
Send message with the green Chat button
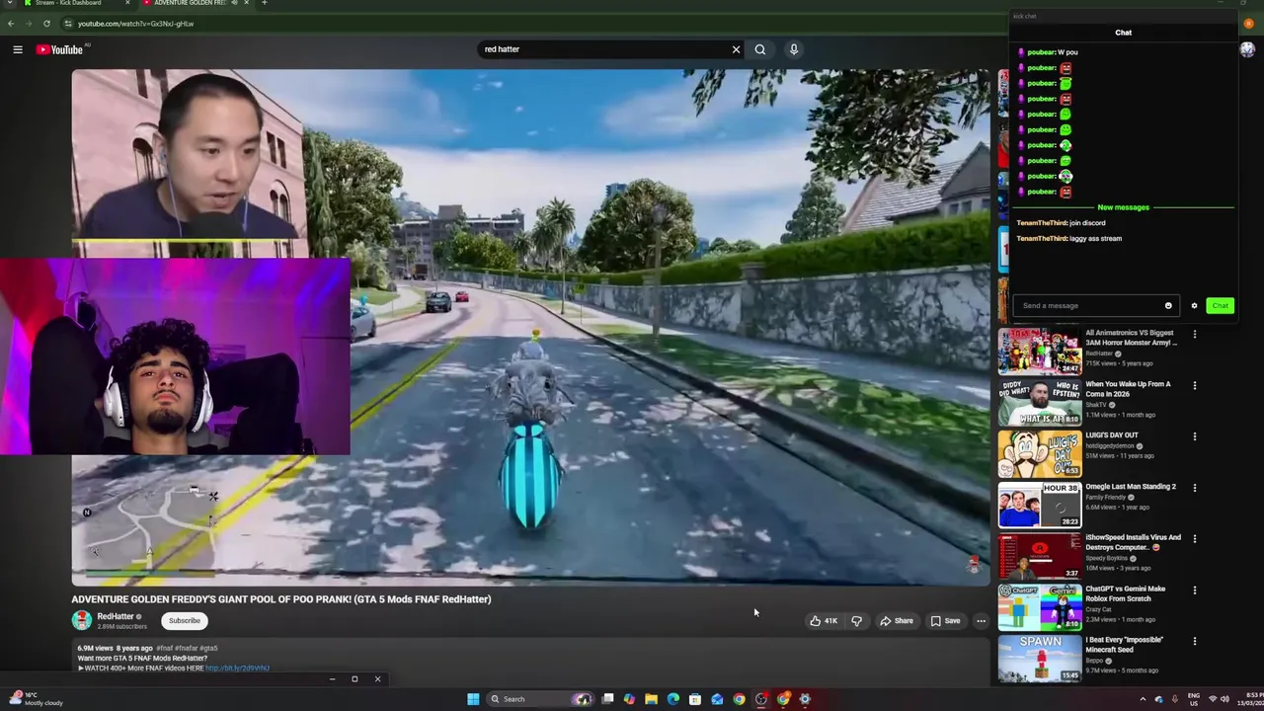[1221, 306]
